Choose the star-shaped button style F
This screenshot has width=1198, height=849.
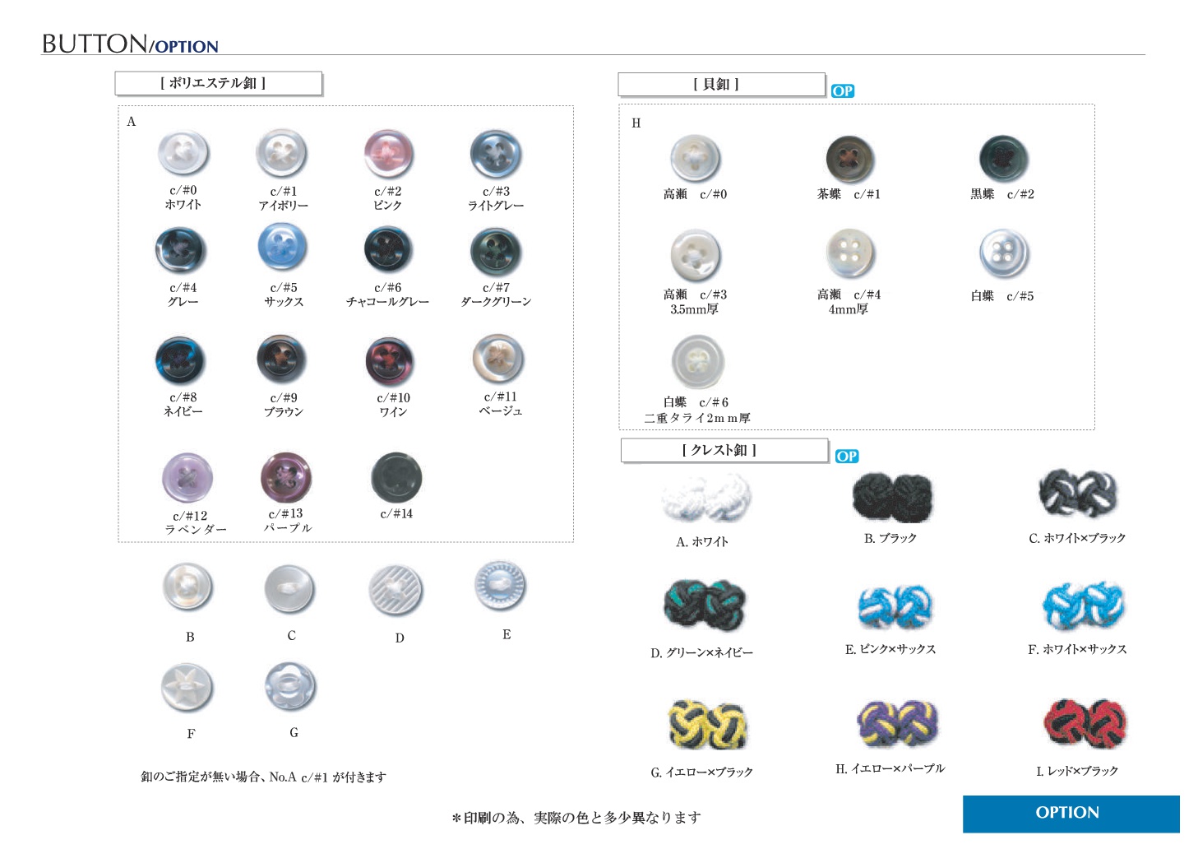pyautogui.click(x=187, y=688)
